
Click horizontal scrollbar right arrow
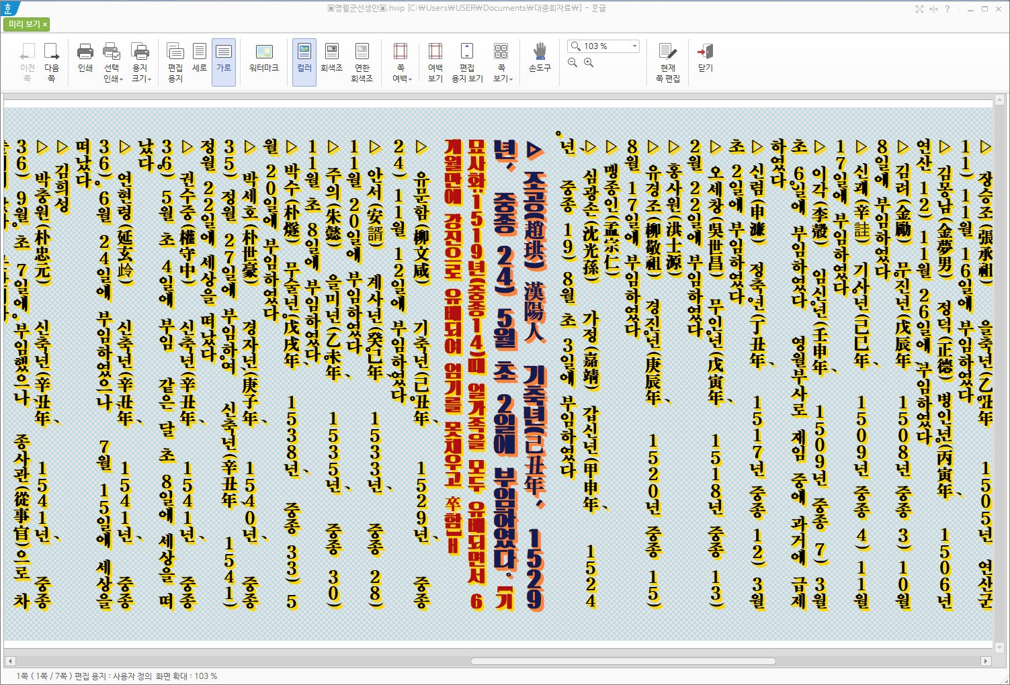click(986, 661)
